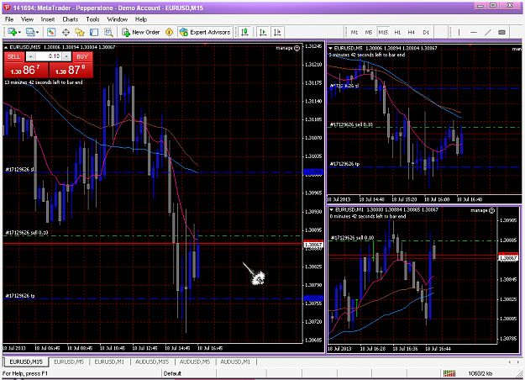525x380 pixels.
Task: Click the red BUY button
Action: (x=82, y=56)
